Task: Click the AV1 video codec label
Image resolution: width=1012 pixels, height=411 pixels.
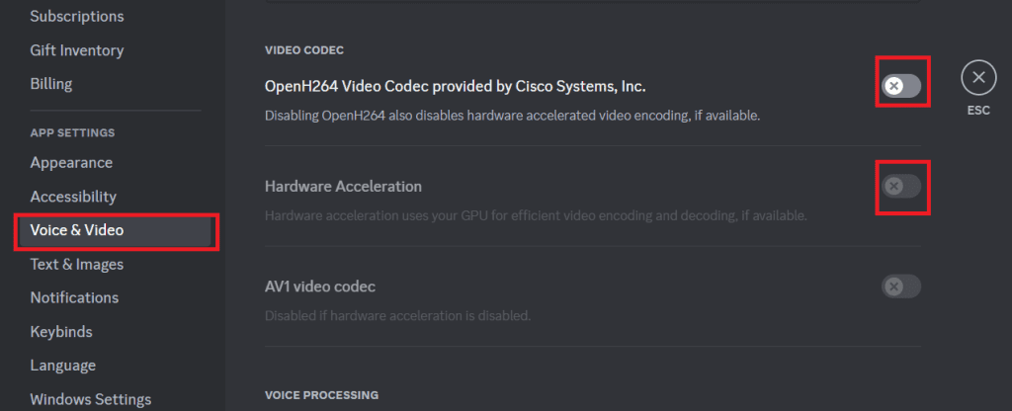Action: point(320,287)
